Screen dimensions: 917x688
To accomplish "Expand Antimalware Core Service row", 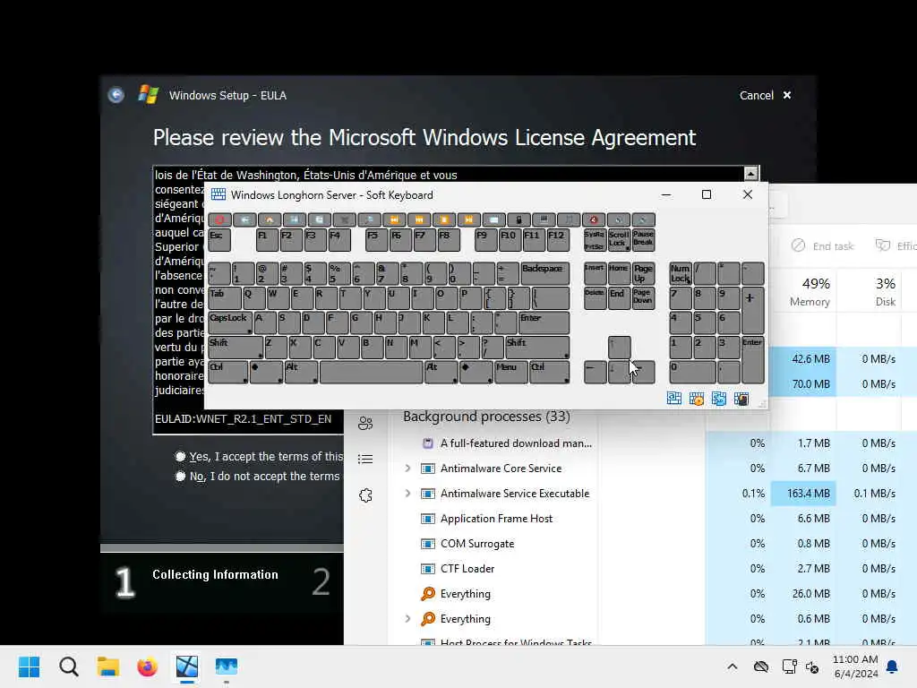I will point(407,468).
